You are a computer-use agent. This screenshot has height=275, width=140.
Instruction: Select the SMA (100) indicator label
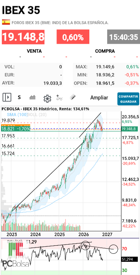click(17, 115)
